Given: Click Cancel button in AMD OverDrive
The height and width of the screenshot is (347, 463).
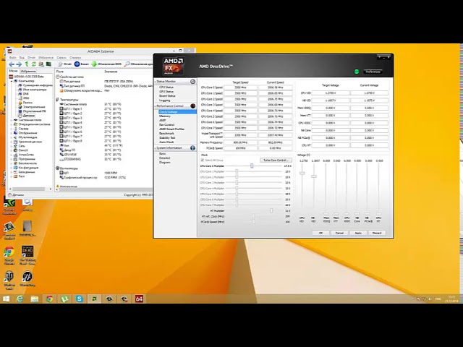Looking at the screenshot, I should click(x=339, y=233).
